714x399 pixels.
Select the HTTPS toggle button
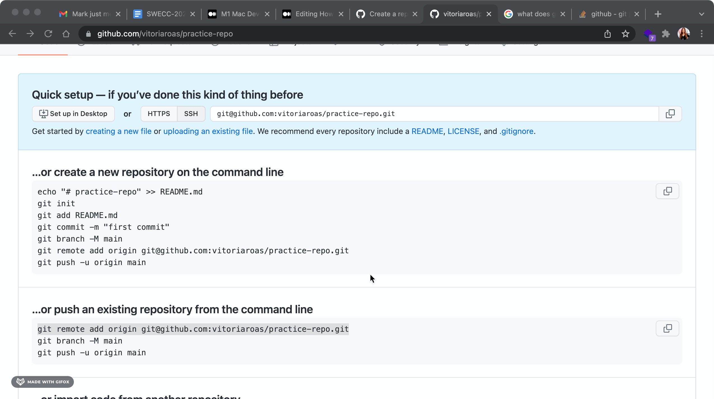159,113
